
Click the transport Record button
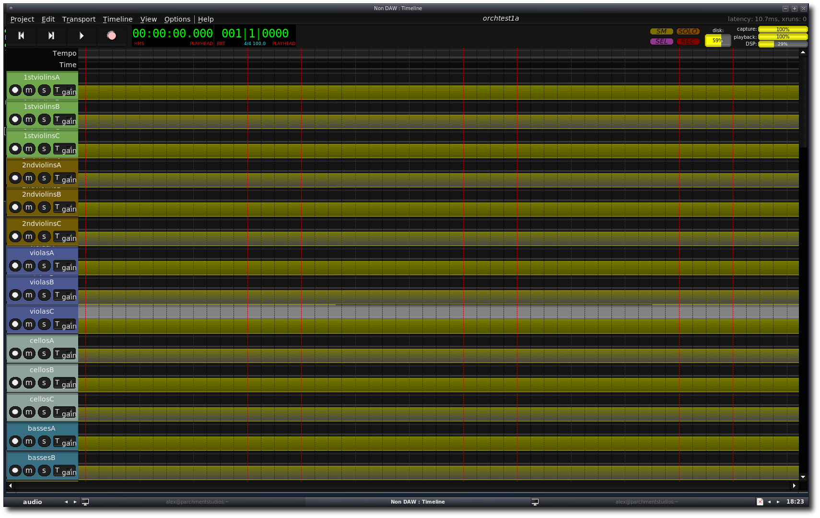tap(111, 35)
